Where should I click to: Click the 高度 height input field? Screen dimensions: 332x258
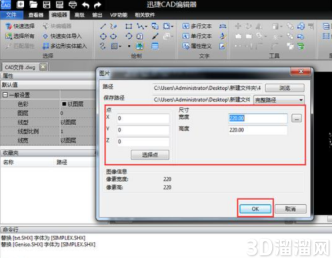pyautogui.click(x=258, y=130)
